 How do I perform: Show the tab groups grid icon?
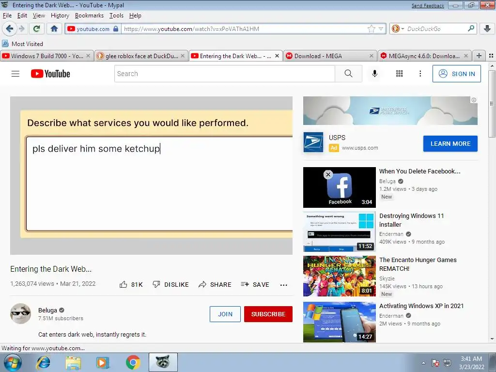pos(491,56)
